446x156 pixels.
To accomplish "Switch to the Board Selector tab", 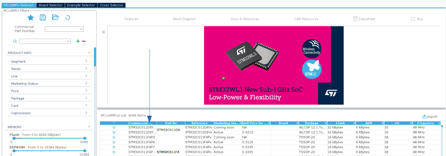I will point(50,5).
